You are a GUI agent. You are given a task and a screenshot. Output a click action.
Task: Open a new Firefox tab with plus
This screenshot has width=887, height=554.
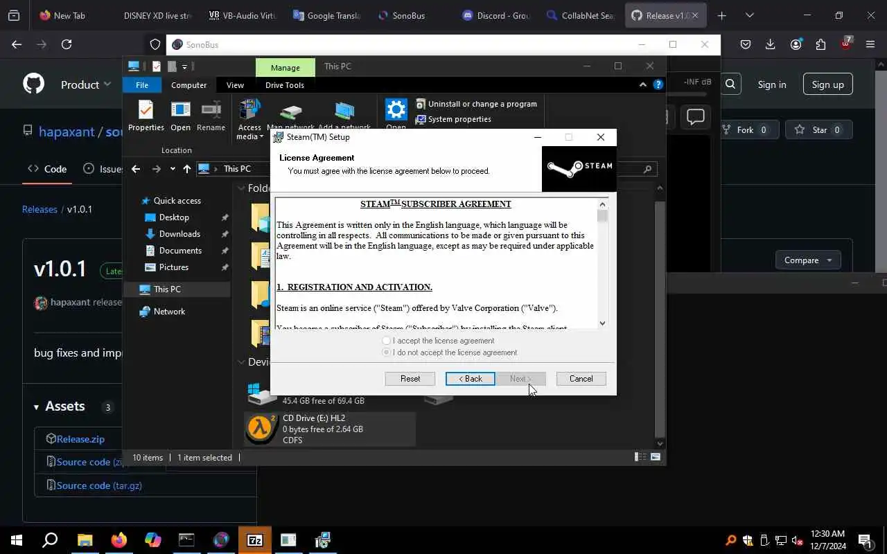(x=721, y=15)
